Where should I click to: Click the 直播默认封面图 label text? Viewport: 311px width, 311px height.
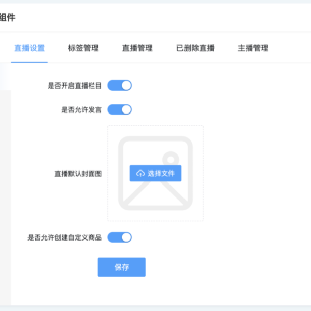[x=78, y=174]
